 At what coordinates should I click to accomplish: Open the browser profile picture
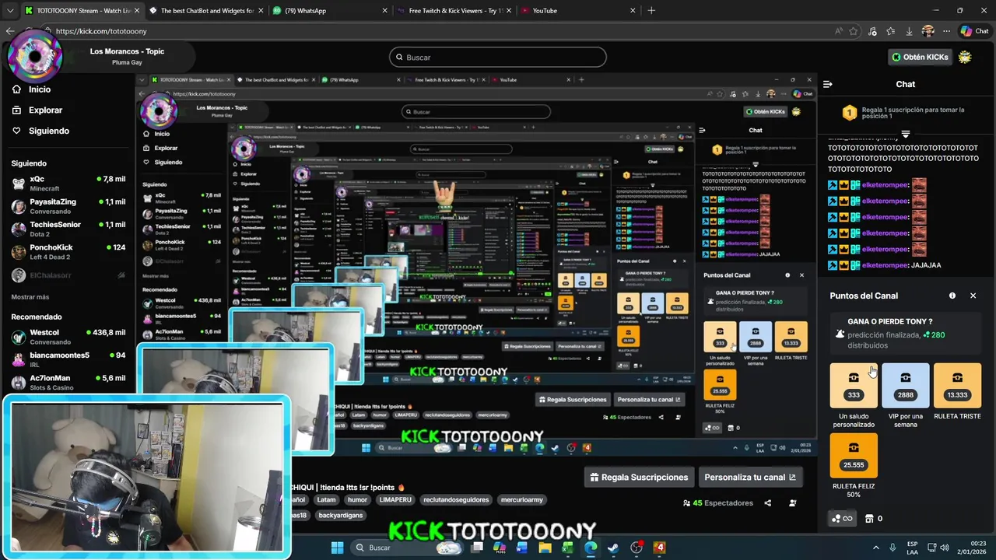(928, 31)
